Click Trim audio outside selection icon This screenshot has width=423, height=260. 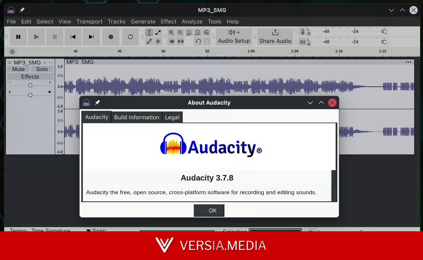172,41
